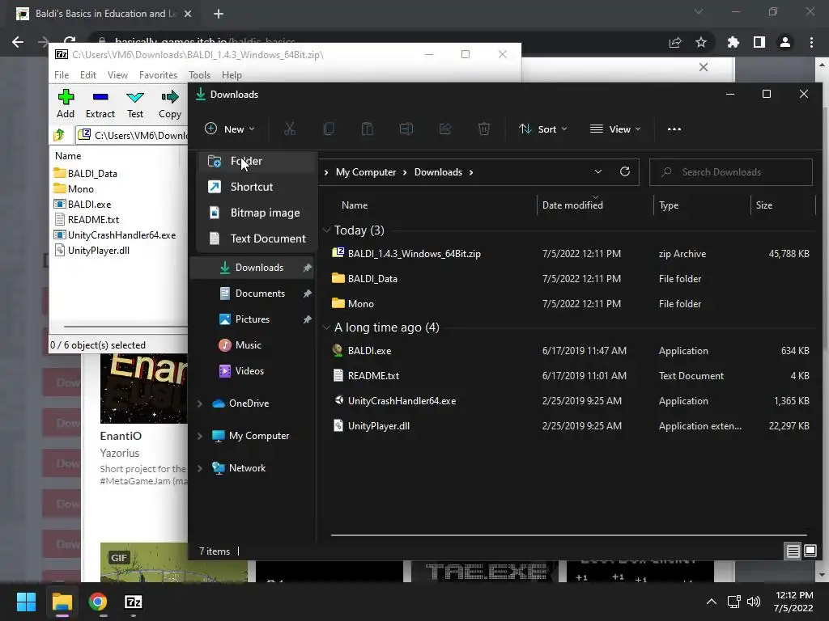Open the See more ellipsis menu

pos(674,129)
